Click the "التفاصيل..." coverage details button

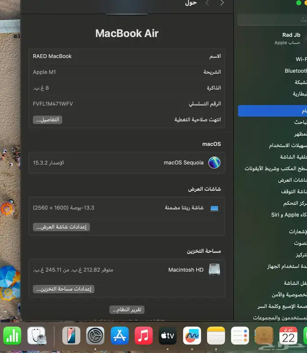[x=48, y=120]
